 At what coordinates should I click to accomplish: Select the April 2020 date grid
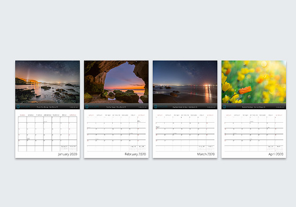click(x=254, y=134)
